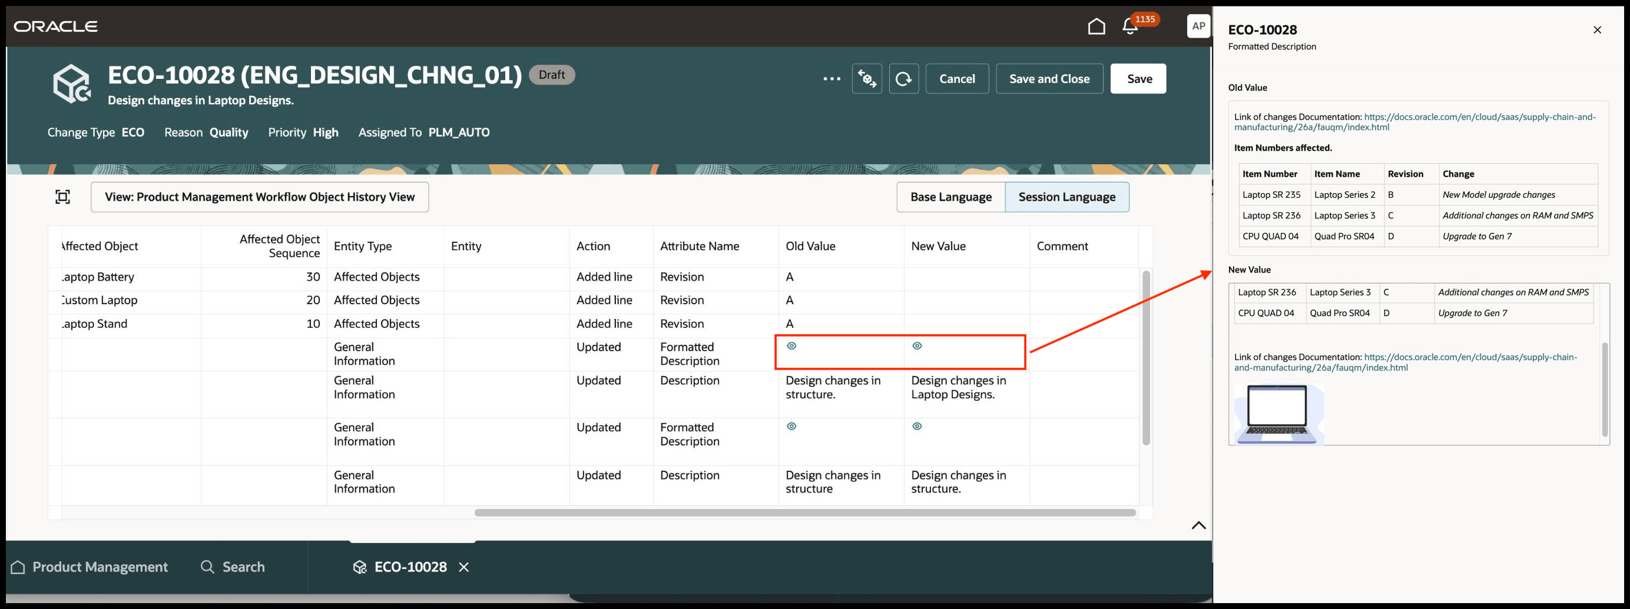Collapse the bottom panel with the chevron

[1198, 525]
